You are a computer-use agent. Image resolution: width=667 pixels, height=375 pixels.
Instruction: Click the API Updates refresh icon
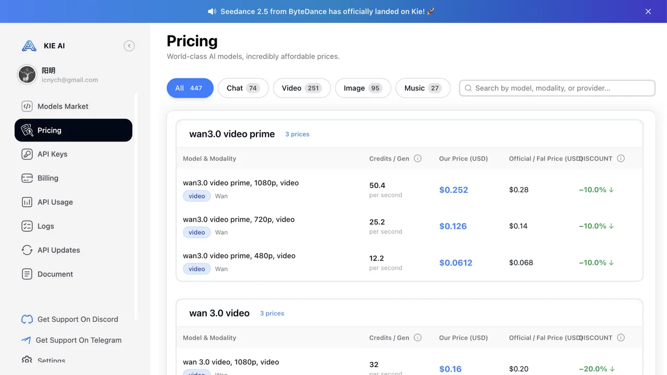click(x=27, y=250)
